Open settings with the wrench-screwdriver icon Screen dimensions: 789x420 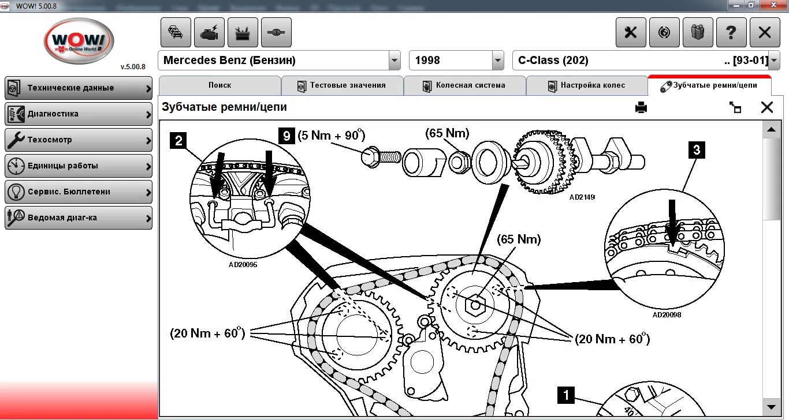631,33
